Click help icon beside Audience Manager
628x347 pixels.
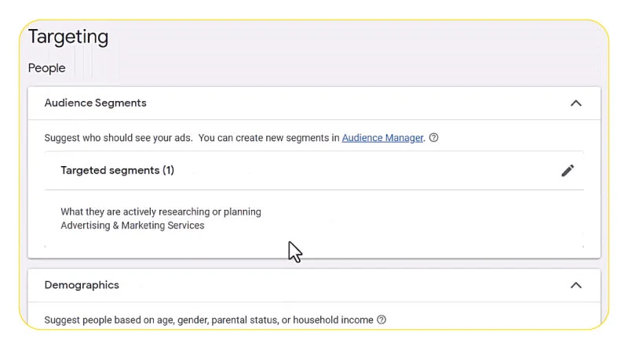(x=433, y=138)
